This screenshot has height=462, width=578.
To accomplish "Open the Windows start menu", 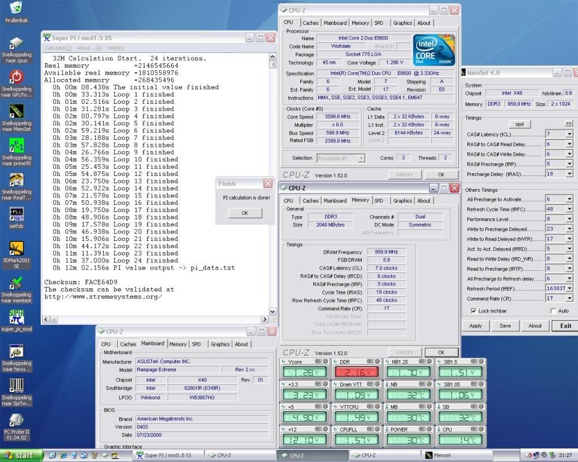I will pyautogui.click(x=21, y=455).
